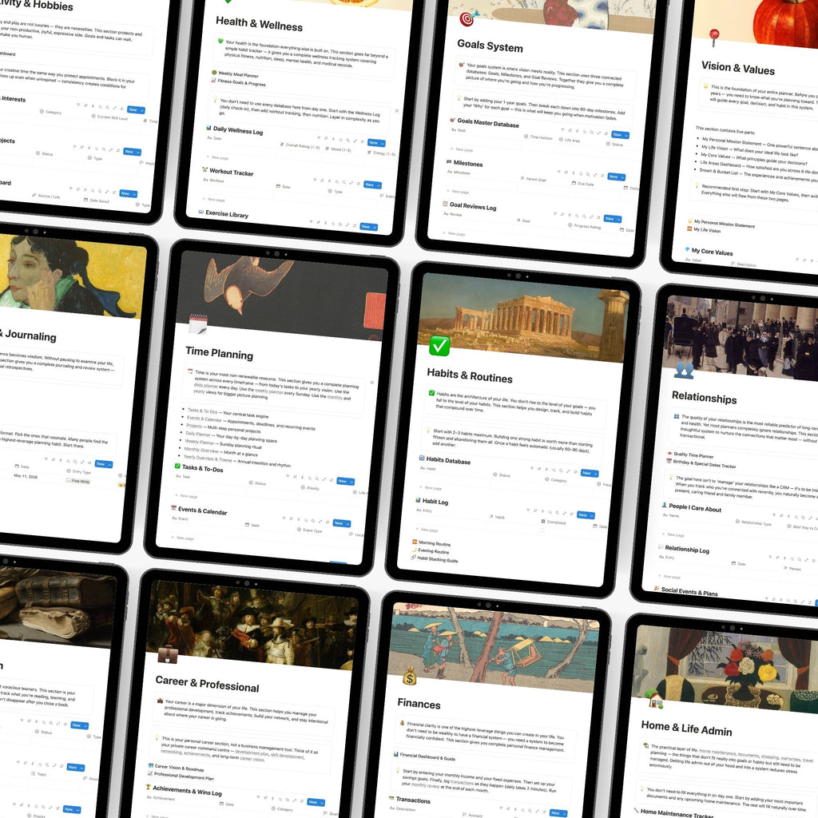Click the red pushpin icon on Vision & Values
Image resolution: width=818 pixels, height=818 pixels.
pyautogui.click(x=714, y=37)
